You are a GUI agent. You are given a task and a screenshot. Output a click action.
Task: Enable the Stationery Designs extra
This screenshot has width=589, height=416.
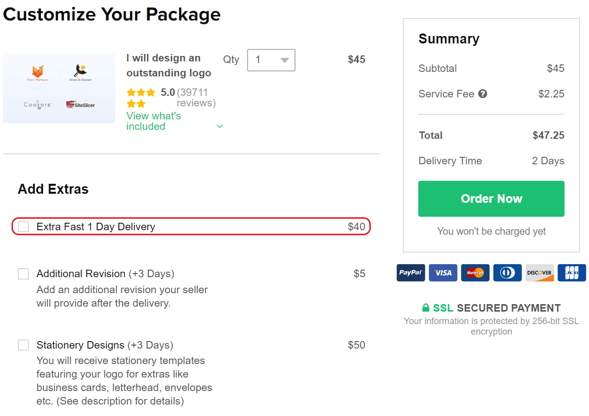click(x=23, y=345)
